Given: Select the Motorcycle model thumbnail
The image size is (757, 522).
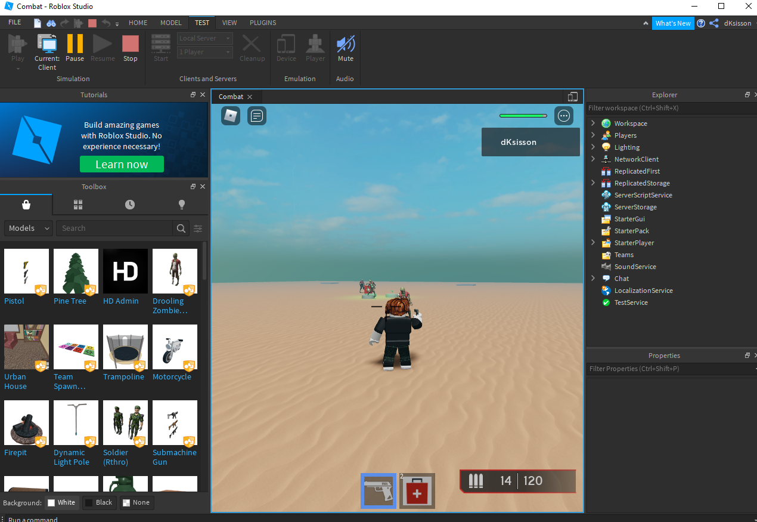Looking at the screenshot, I should [175, 347].
